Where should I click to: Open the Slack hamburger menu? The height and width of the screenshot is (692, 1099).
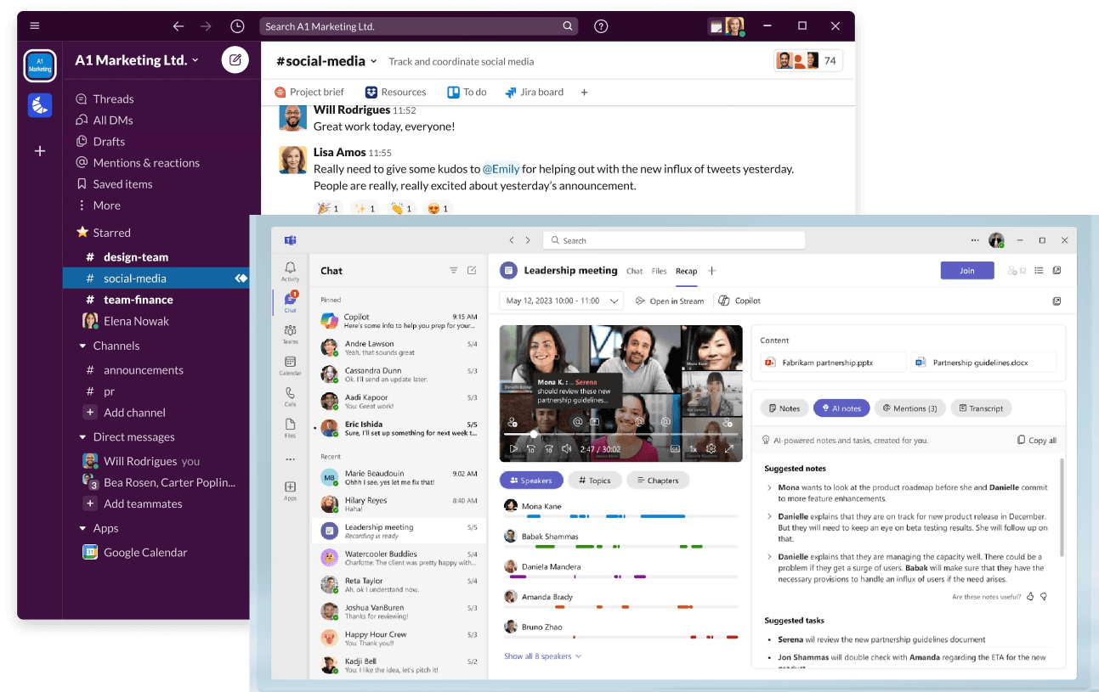pos(34,26)
